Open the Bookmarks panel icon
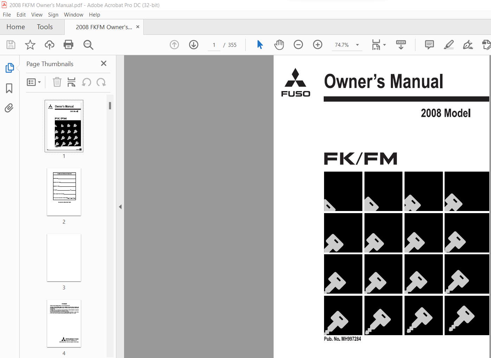The width and height of the screenshot is (491, 358). 9,88
